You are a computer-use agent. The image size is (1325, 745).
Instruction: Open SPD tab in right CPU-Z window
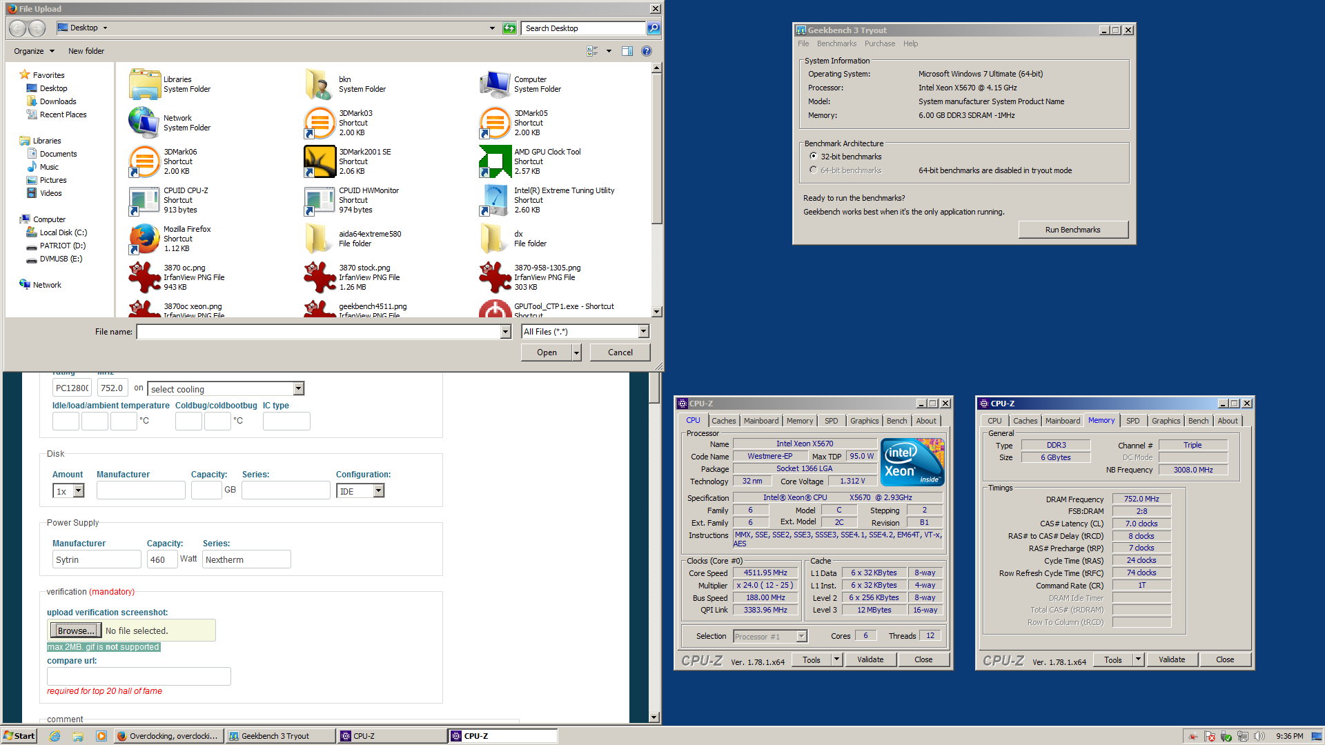coord(1132,421)
